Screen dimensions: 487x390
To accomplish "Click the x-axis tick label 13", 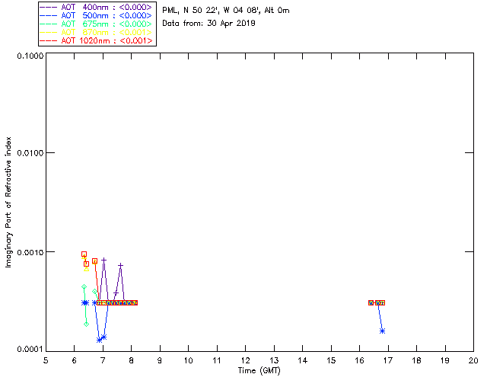I will (274, 360).
